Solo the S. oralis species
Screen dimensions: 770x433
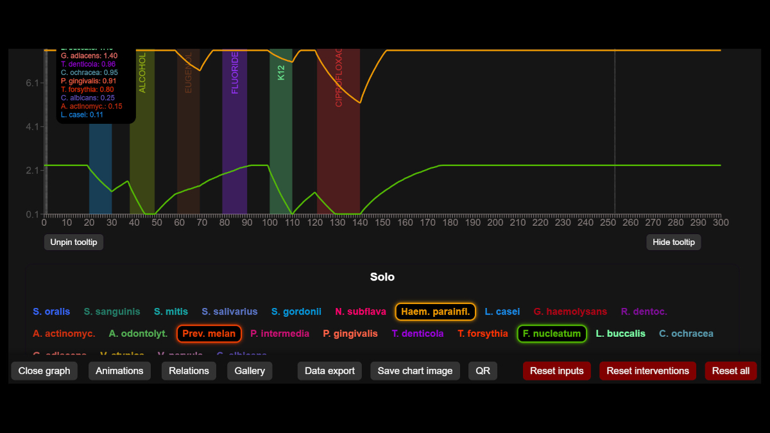(x=51, y=312)
